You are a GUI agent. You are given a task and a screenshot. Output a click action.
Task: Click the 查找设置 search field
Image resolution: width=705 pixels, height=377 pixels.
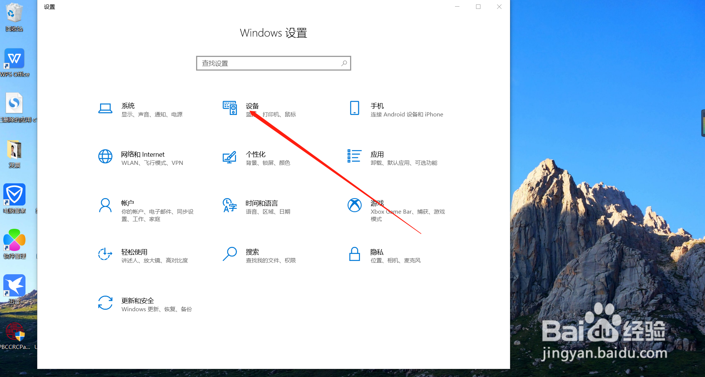pyautogui.click(x=273, y=63)
